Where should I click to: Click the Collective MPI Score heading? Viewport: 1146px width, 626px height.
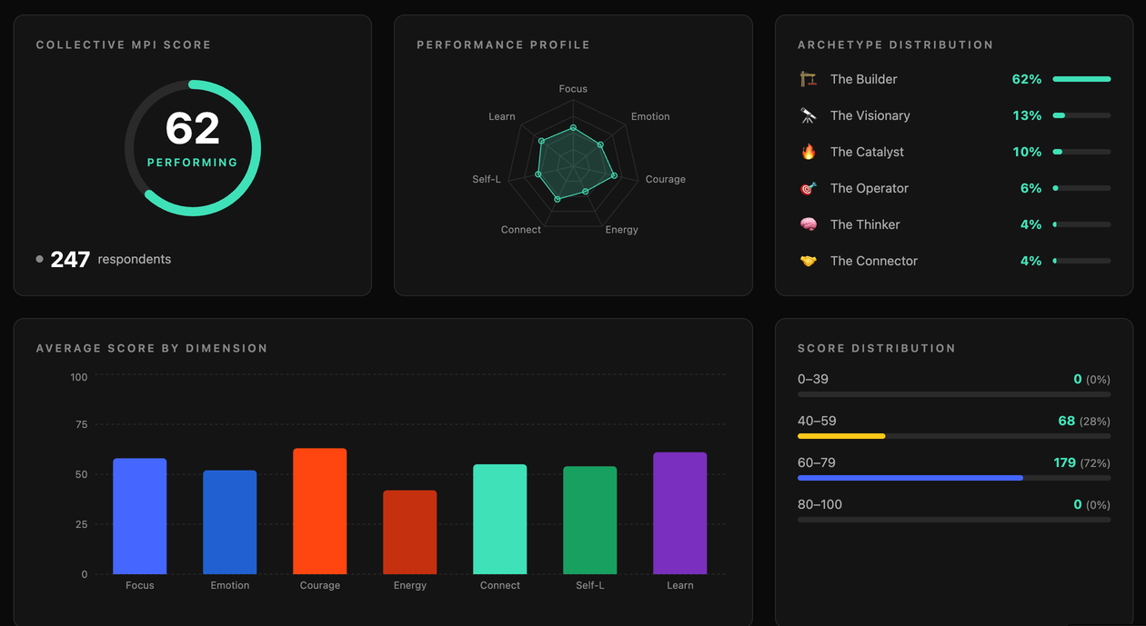coord(124,45)
